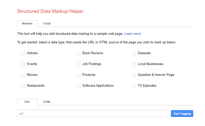Switch to the Email tab
The height and width of the screenshot is (126, 205).
point(47,24)
